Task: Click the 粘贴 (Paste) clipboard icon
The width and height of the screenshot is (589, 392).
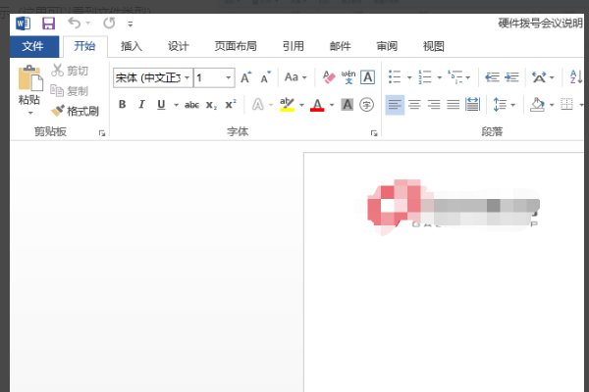Action: 30,78
